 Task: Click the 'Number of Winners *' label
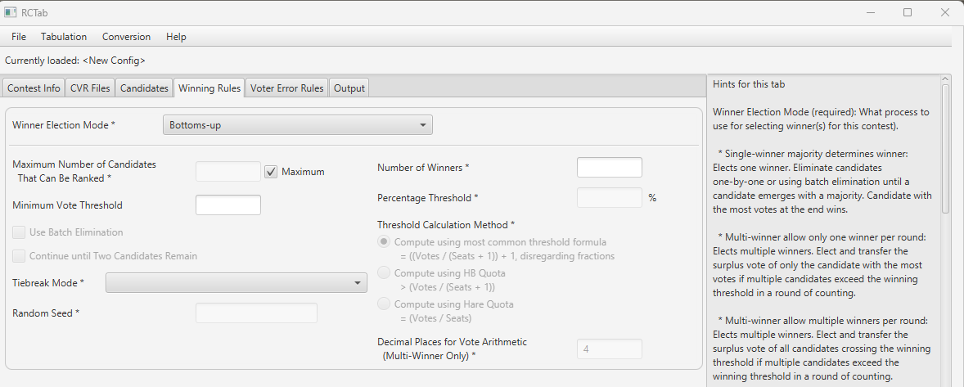pyautogui.click(x=424, y=168)
